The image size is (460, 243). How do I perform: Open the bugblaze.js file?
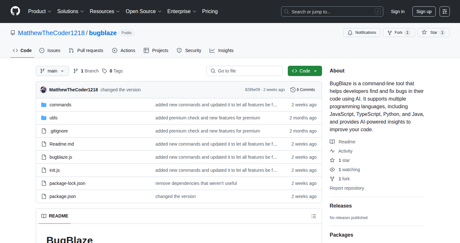pos(61,157)
